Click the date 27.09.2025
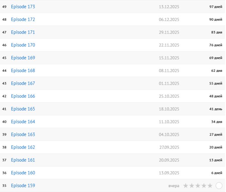Viewport: 226px width, 192px height. [169, 147]
